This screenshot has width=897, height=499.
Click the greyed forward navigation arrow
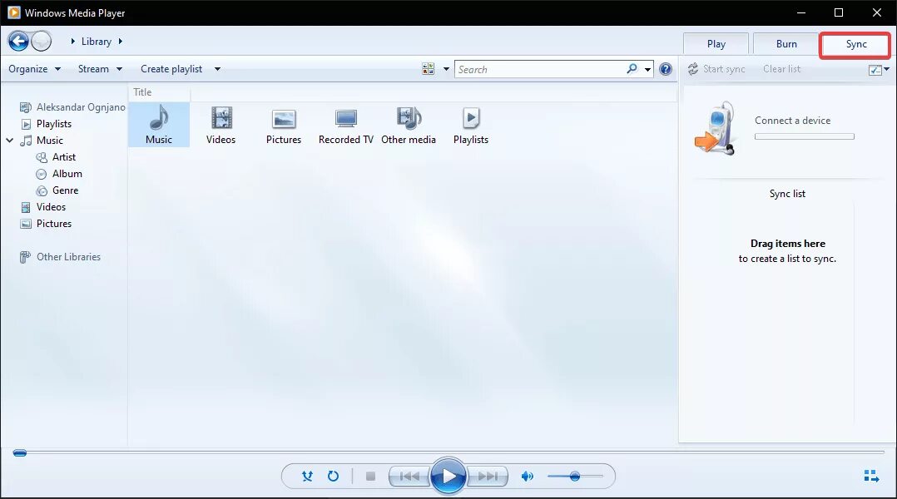pos(42,41)
